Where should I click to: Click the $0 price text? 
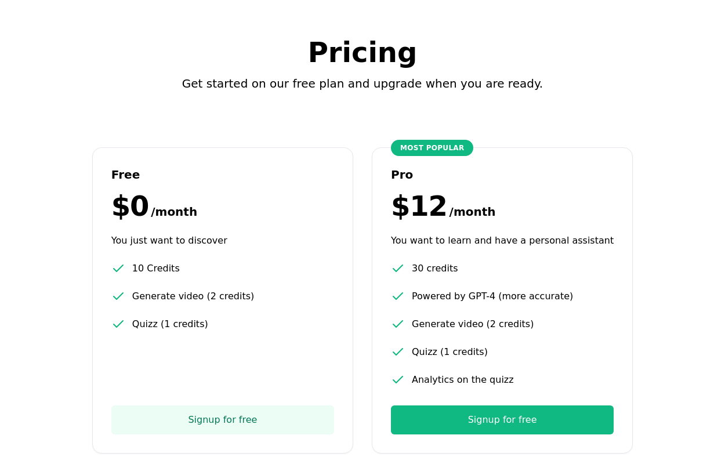130,207
